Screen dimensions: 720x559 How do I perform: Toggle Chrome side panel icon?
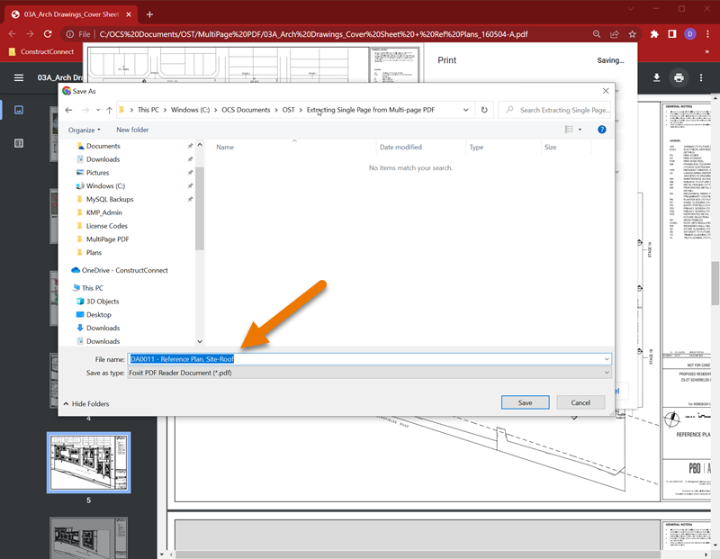[672, 34]
